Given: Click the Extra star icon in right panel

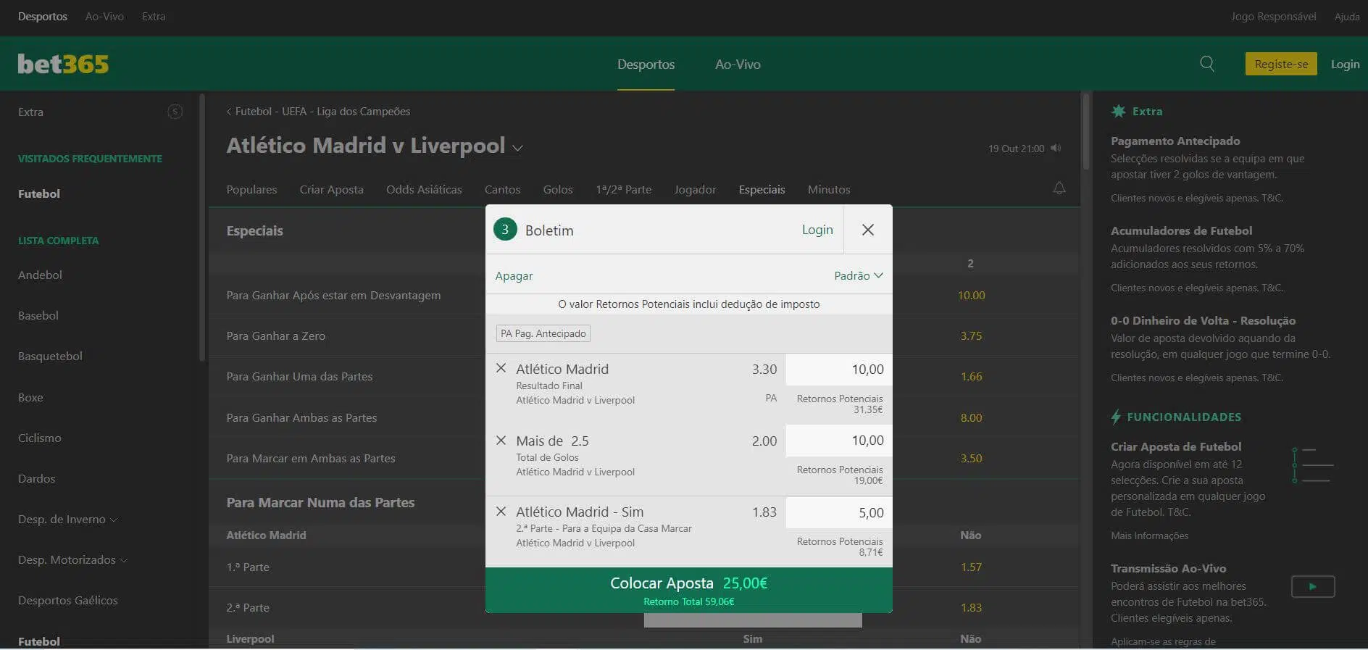Looking at the screenshot, I should (x=1119, y=111).
